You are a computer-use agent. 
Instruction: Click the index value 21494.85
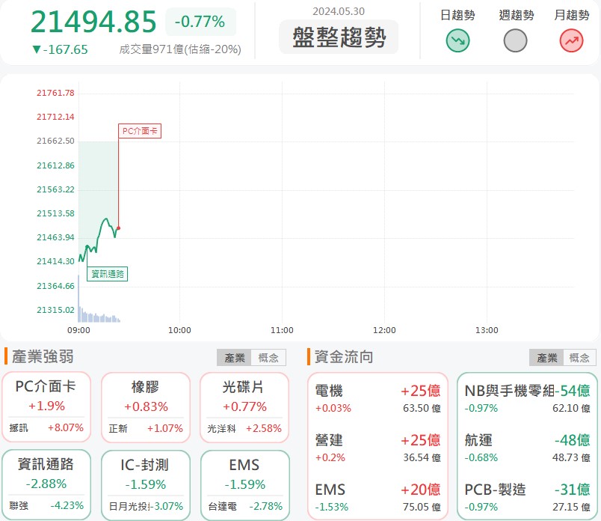pos(93,22)
